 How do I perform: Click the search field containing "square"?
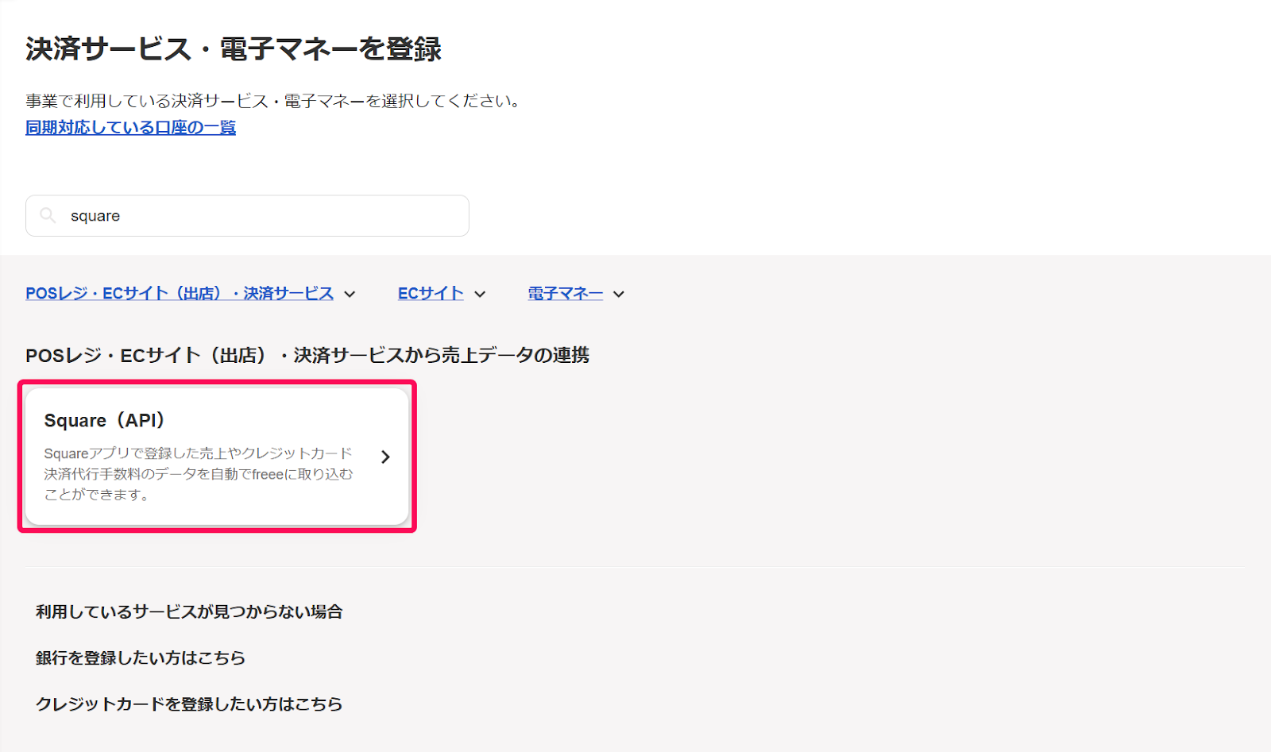click(247, 216)
